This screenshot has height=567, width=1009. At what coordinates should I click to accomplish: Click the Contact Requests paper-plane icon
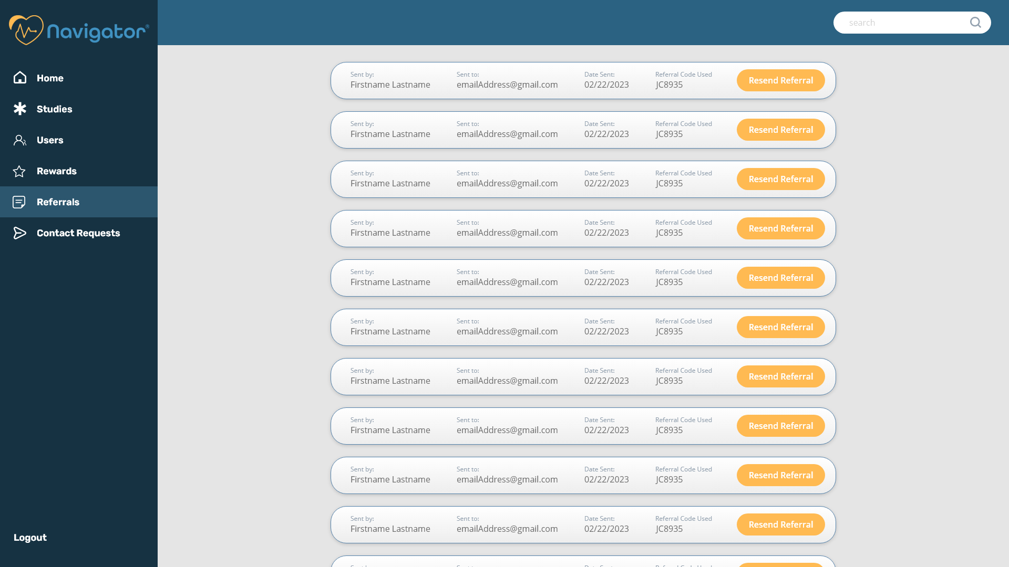pyautogui.click(x=20, y=233)
